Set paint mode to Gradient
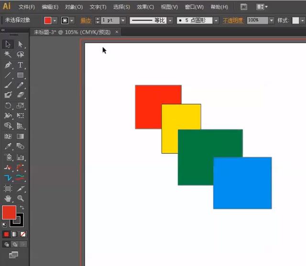The image size is (306, 266). click(x=15, y=234)
